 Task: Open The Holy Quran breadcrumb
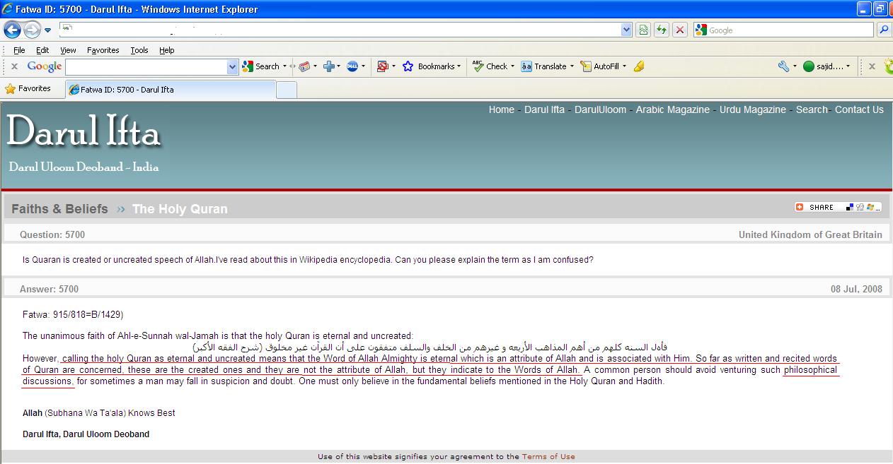click(180, 209)
